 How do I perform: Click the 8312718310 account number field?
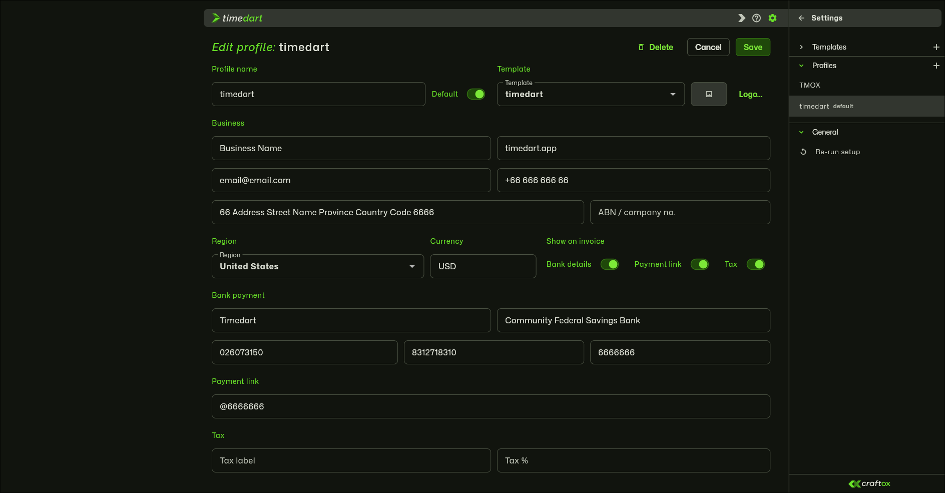click(x=494, y=352)
